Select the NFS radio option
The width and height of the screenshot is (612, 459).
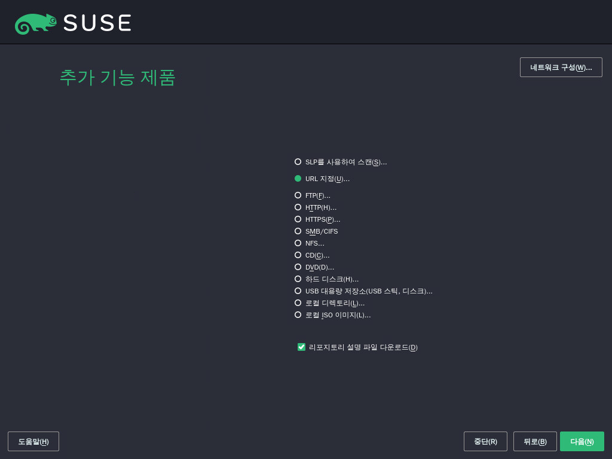point(298,243)
